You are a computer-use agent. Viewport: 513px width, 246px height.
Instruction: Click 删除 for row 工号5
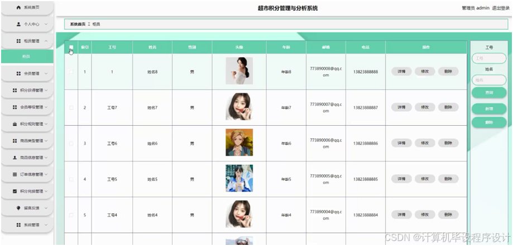tap(448, 179)
